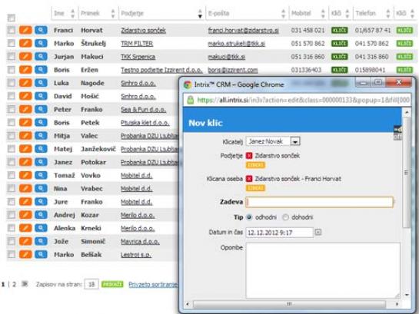The image size is (419, 314).
Task: Open the Zidarstvo sonček company link
Action: [143, 31]
